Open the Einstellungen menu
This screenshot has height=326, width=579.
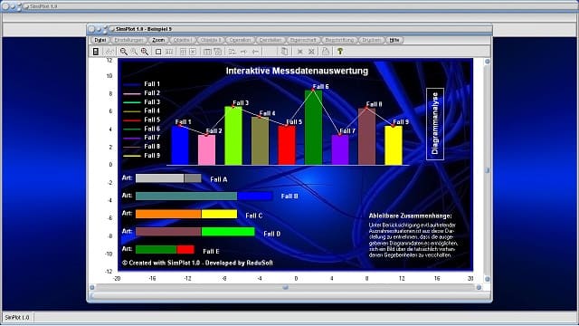(128, 40)
